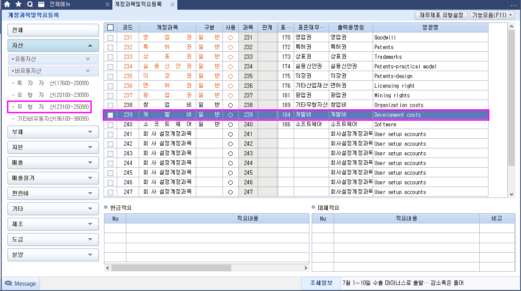Open the window list icon beside 전체메뉴
The height and width of the screenshot is (291, 521).
pos(41,4)
